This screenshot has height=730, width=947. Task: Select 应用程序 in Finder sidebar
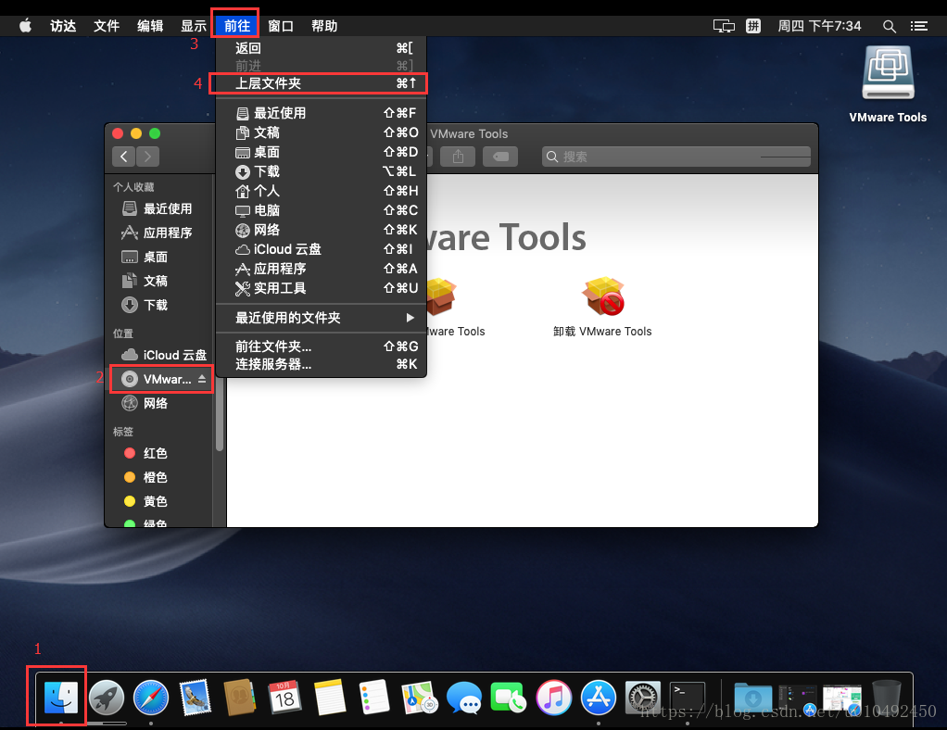click(158, 233)
